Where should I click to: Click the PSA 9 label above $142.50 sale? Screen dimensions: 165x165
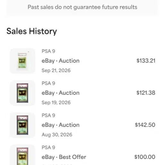[48, 115]
